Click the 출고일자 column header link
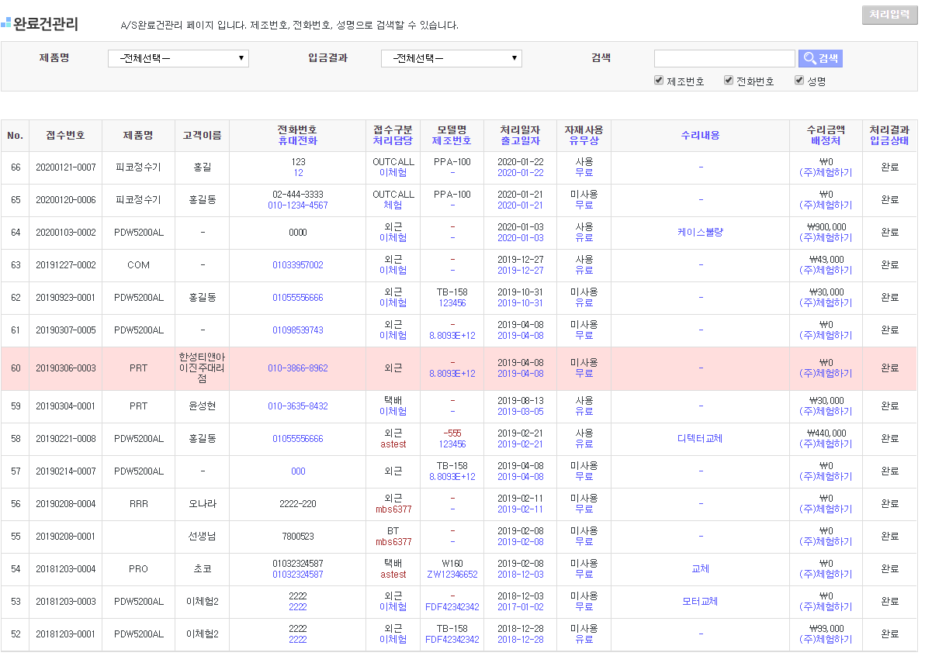The image size is (925, 656). [520, 141]
